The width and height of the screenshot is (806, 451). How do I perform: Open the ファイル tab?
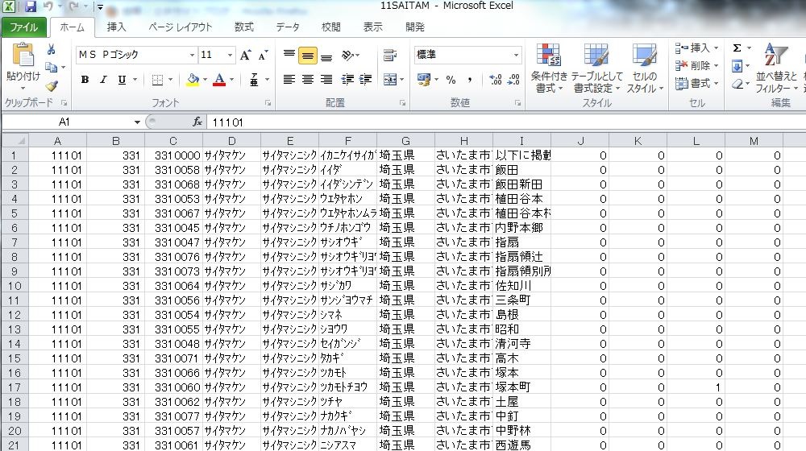point(23,27)
